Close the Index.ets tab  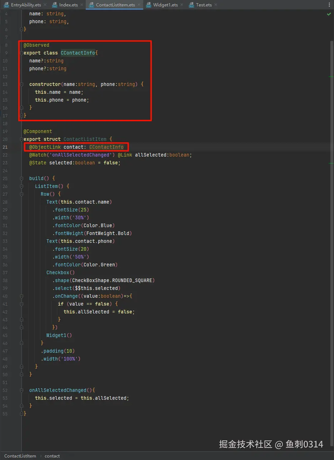pos(82,5)
